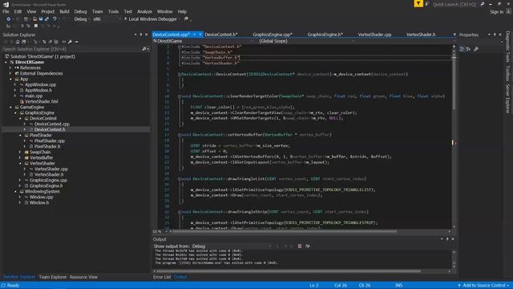The height and width of the screenshot is (289, 513).
Task: Select Window.h in Solution Explorer
Action: (x=39, y=203)
